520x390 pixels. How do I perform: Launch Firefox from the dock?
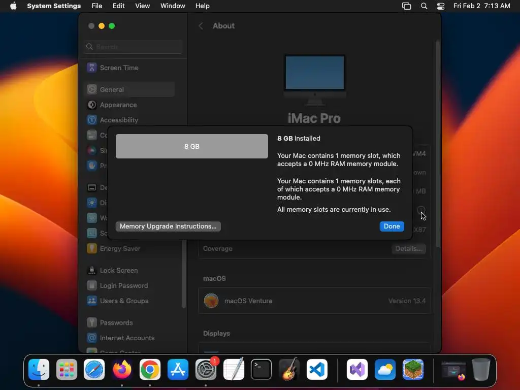(122, 370)
